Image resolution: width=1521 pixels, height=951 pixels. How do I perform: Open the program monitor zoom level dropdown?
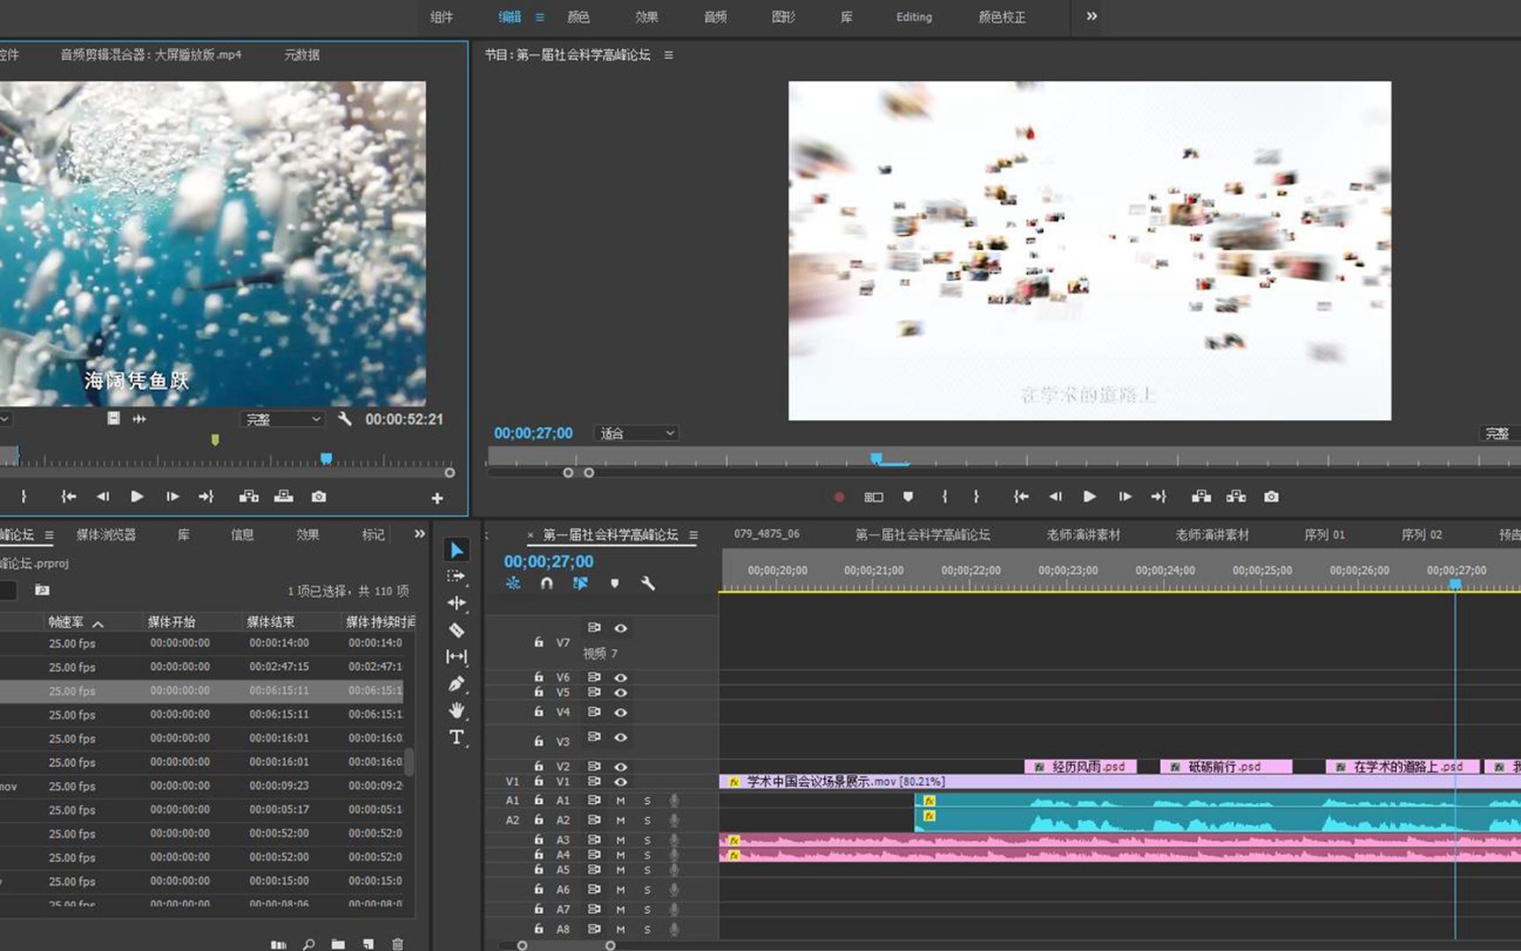[x=636, y=433]
